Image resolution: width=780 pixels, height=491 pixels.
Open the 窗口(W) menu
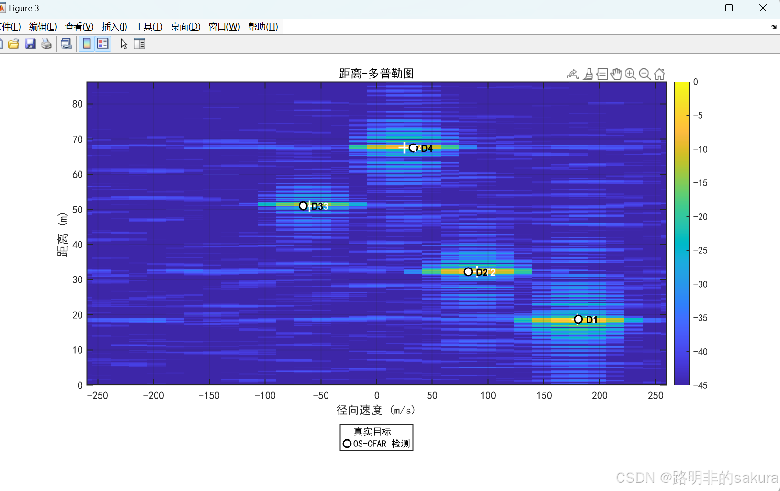[x=225, y=27]
